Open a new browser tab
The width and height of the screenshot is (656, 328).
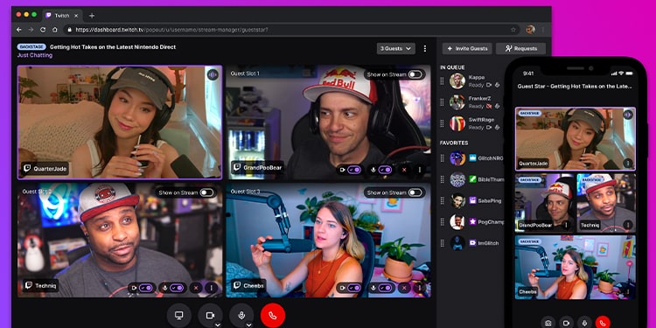tap(92, 16)
